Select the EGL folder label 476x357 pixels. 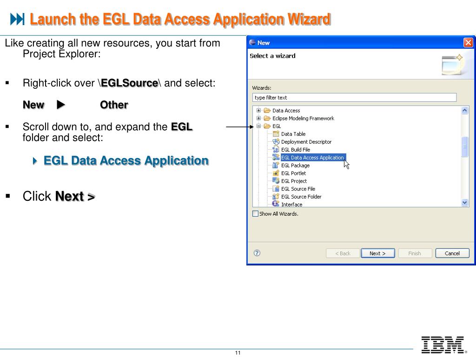(277, 126)
